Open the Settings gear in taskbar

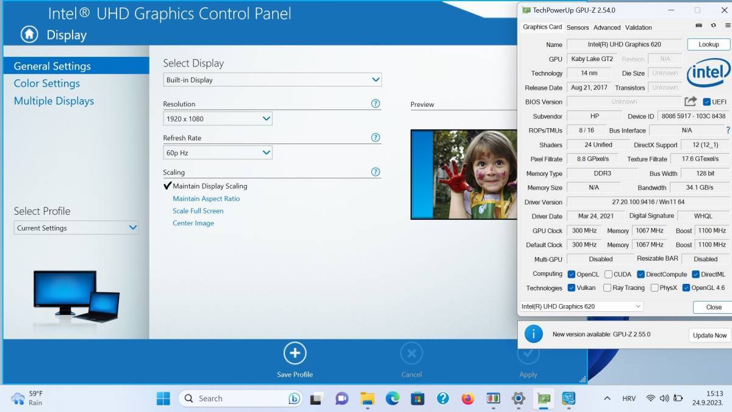click(518, 399)
